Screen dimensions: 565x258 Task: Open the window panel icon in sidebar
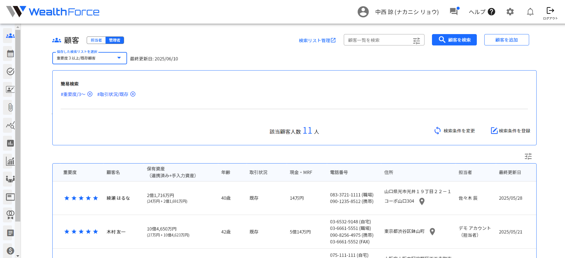[x=10, y=197]
